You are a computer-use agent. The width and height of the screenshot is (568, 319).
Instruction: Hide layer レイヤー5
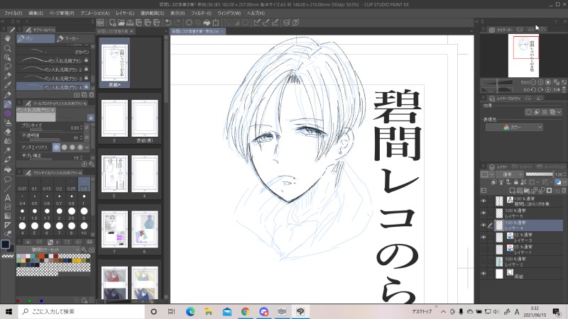[484, 213]
